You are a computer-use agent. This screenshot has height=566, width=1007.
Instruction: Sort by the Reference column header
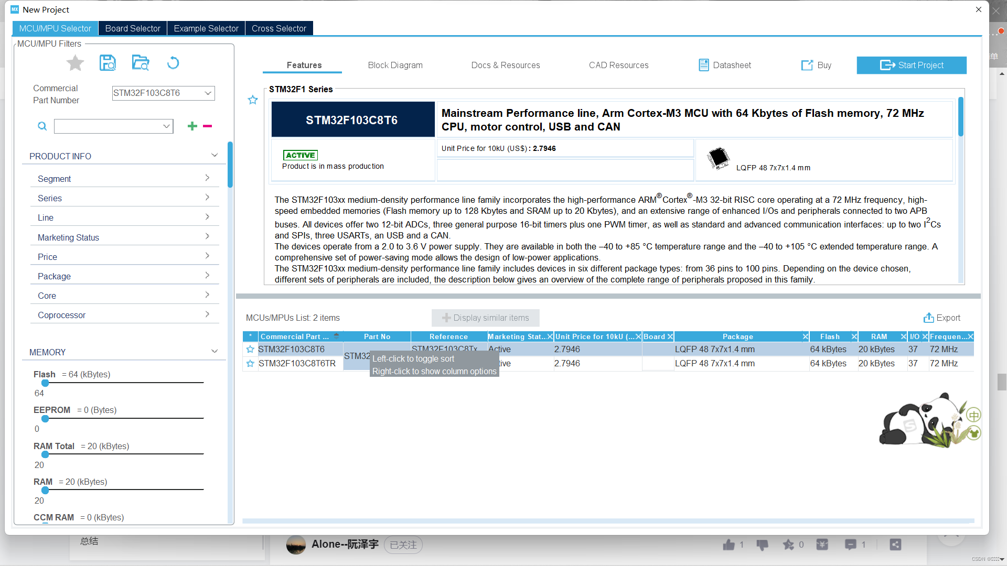pos(448,337)
